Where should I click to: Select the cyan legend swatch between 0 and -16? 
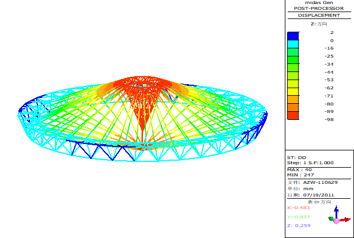click(293, 44)
